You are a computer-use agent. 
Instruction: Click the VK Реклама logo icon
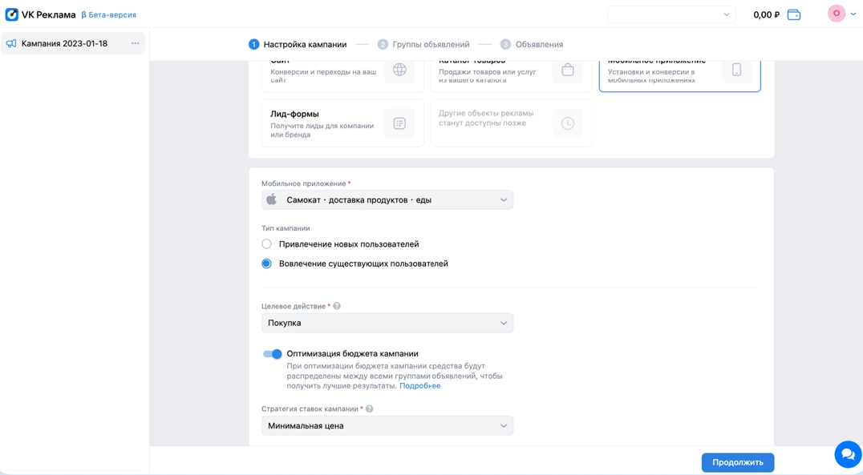coord(12,14)
